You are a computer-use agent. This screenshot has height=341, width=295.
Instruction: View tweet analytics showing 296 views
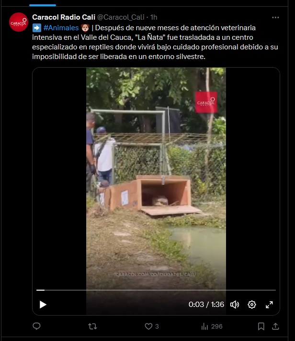pyautogui.click(x=212, y=326)
